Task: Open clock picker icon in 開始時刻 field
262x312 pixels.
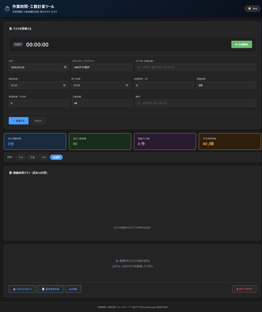Action: [64, 85]
